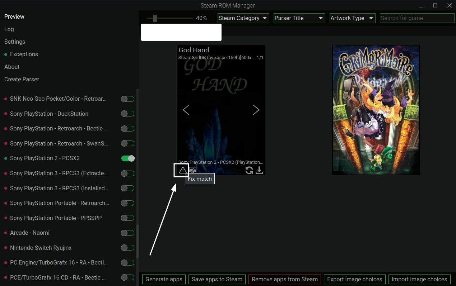Enable Nintendo Switch Ryujinx parser toggle
This screenshot has height=286, width=456.
[x=127, y=248]
